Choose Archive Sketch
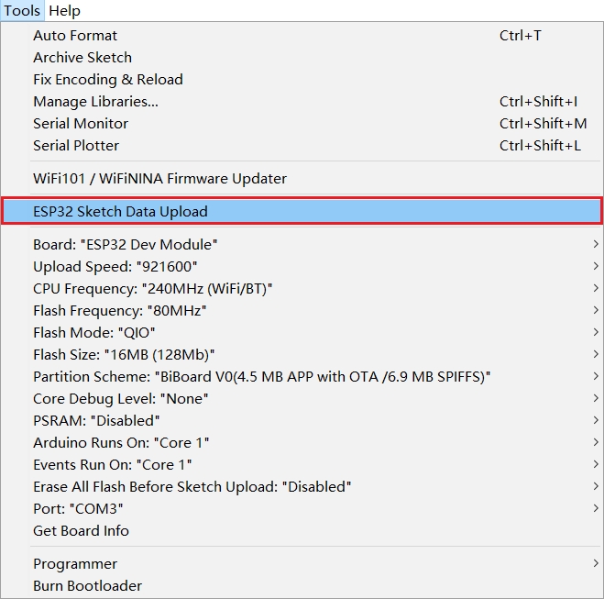The height and width of the screenshot is (599, 604). click(82, 58)
